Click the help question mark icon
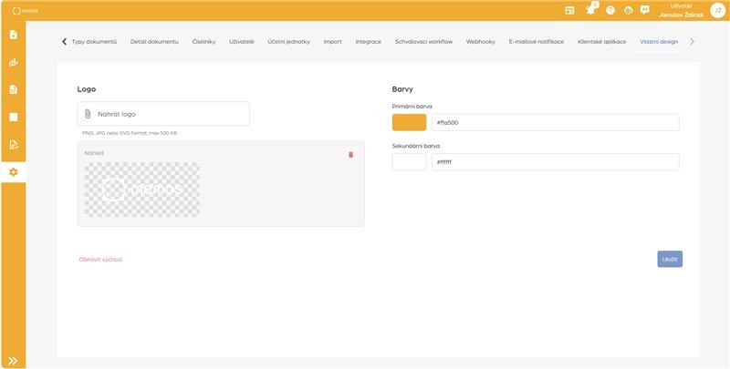The width and height of the screenshot is (730, 369). [610, 10]
